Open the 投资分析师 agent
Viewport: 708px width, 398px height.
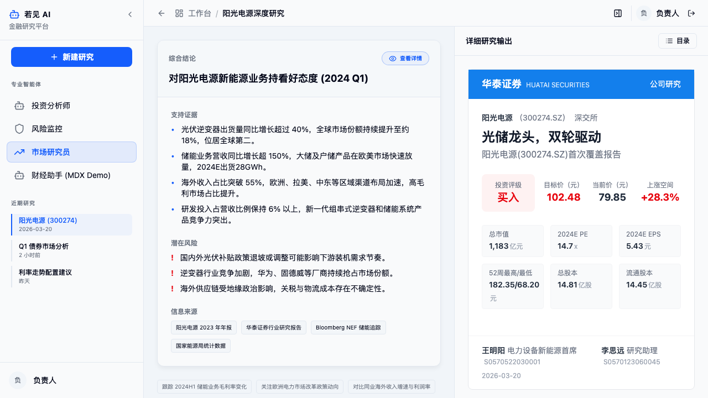tap(71, 106)
